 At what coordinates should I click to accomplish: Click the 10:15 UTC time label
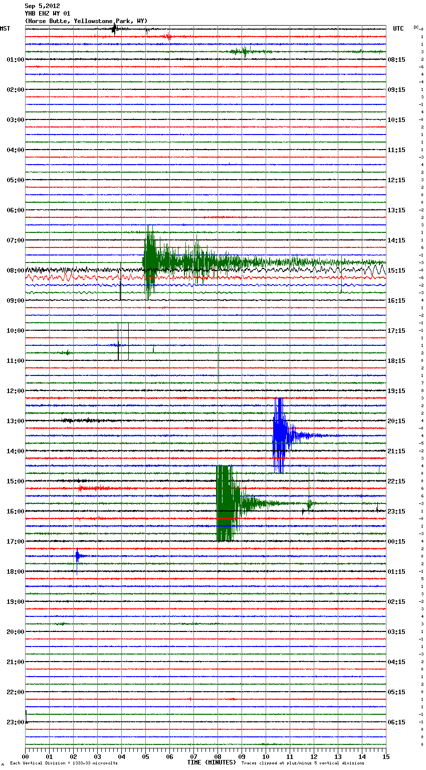click(396, 120)
